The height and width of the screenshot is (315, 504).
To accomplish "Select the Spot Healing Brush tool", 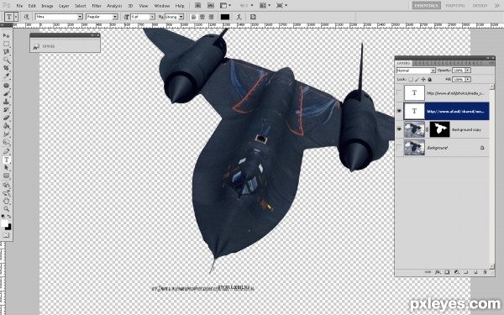I will pos(6,86).
